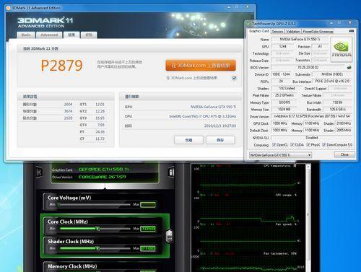The width and height of the screenshot is (361, 272).
Task: Click the 3DMark 11 title bar icon
Action: click(x=8, y=8)
